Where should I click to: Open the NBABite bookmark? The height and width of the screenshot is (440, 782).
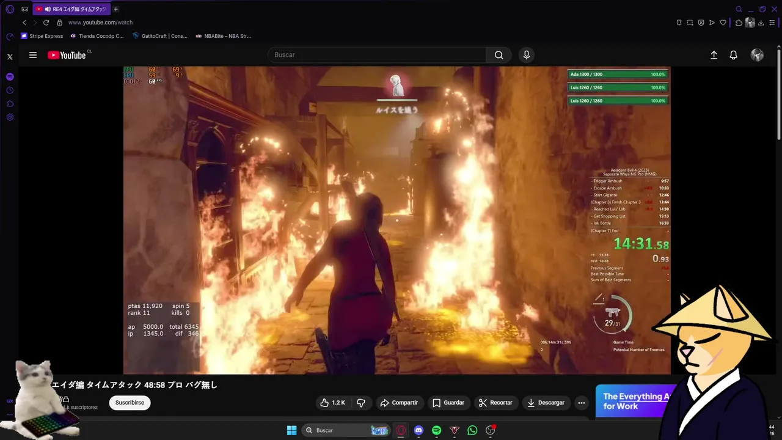pos(223,36)
